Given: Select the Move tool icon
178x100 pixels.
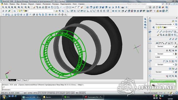Looking at the screenshot, I should 49,7.
